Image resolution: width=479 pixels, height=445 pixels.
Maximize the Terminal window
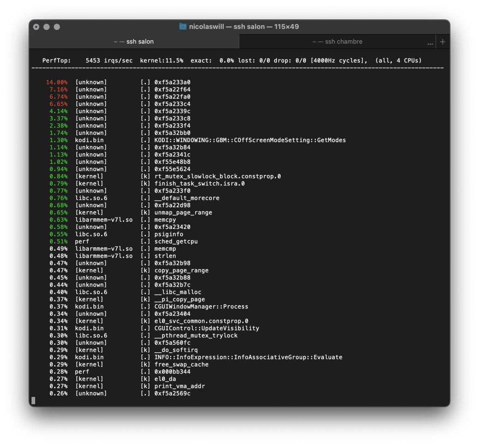point(57,27)
